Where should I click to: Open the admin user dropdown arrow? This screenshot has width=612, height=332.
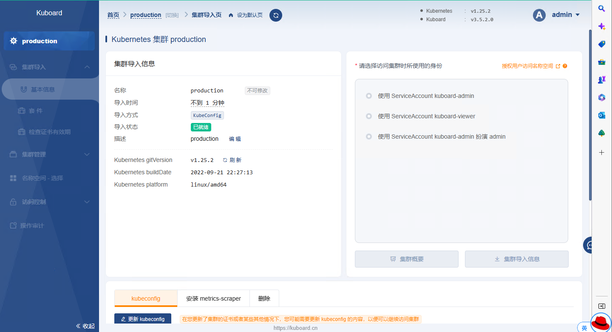tap(578, 15)
